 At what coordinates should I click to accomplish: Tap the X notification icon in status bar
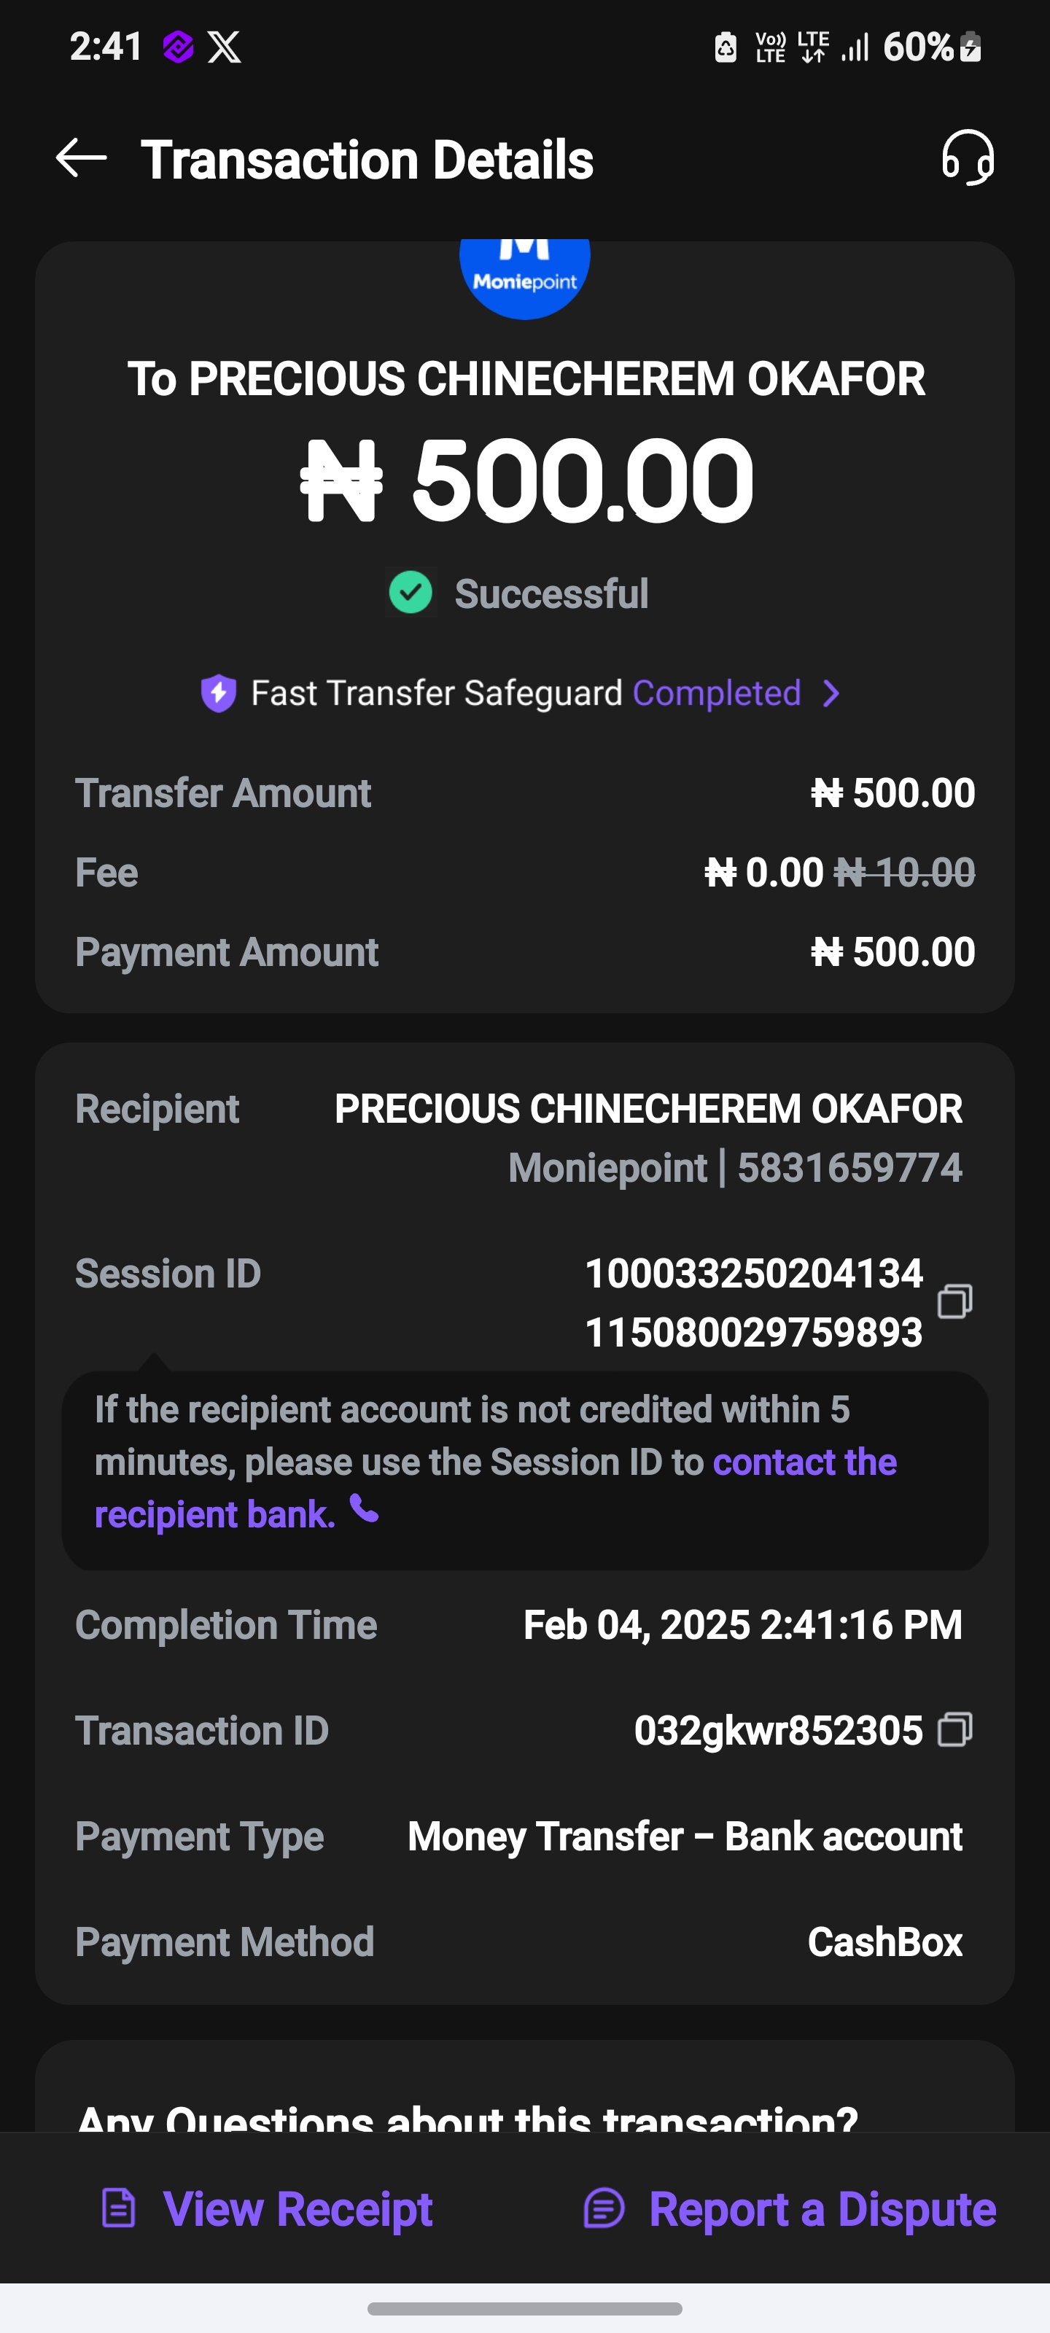click(x=224, y=47)
